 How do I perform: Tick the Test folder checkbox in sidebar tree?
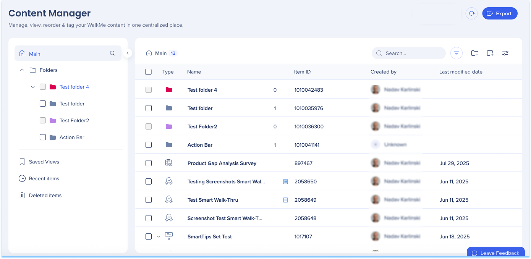43,104
